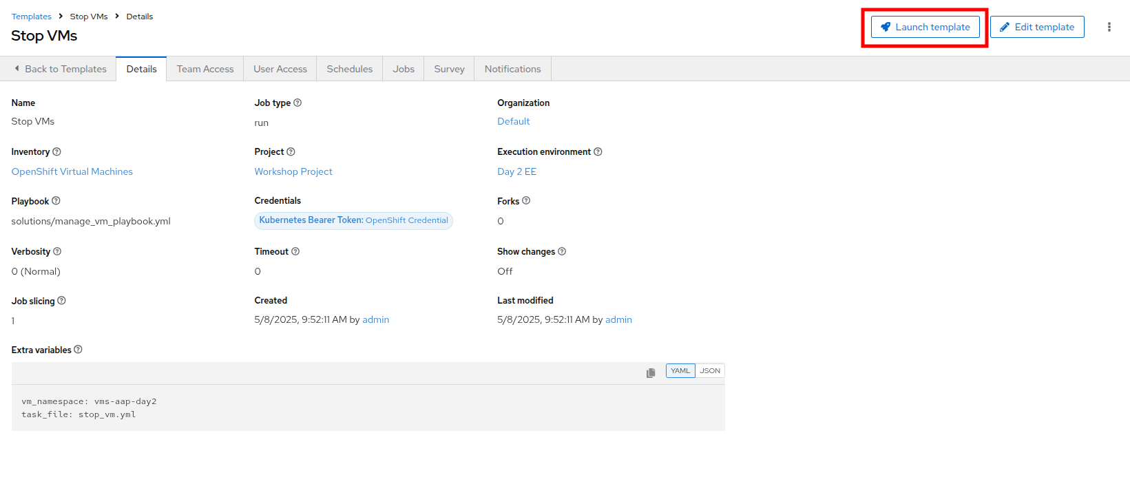Switch extra variables view to JSON
Screen dimensions: 1130x486
pos(710,371)
